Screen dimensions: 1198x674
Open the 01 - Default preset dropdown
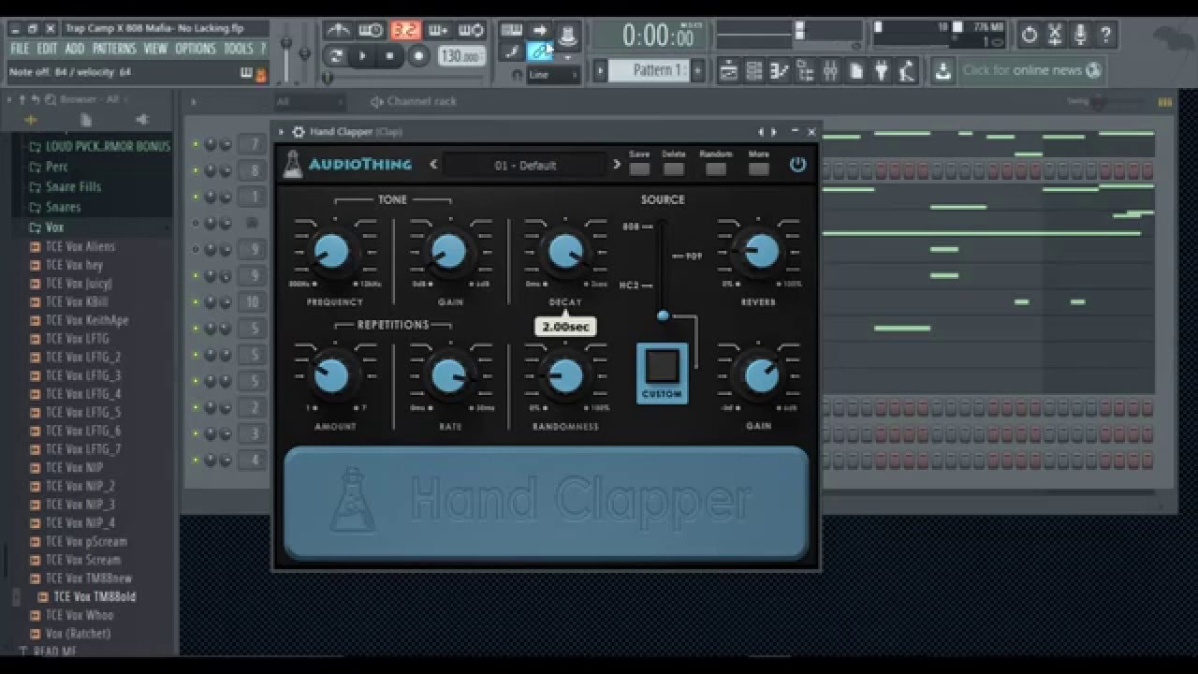tap(525, 166)
